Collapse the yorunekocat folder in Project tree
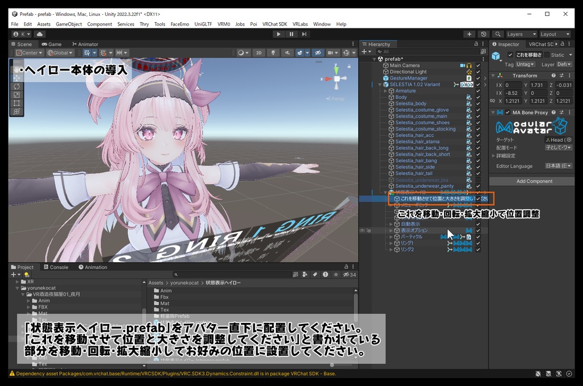 (x=17, y=288)
